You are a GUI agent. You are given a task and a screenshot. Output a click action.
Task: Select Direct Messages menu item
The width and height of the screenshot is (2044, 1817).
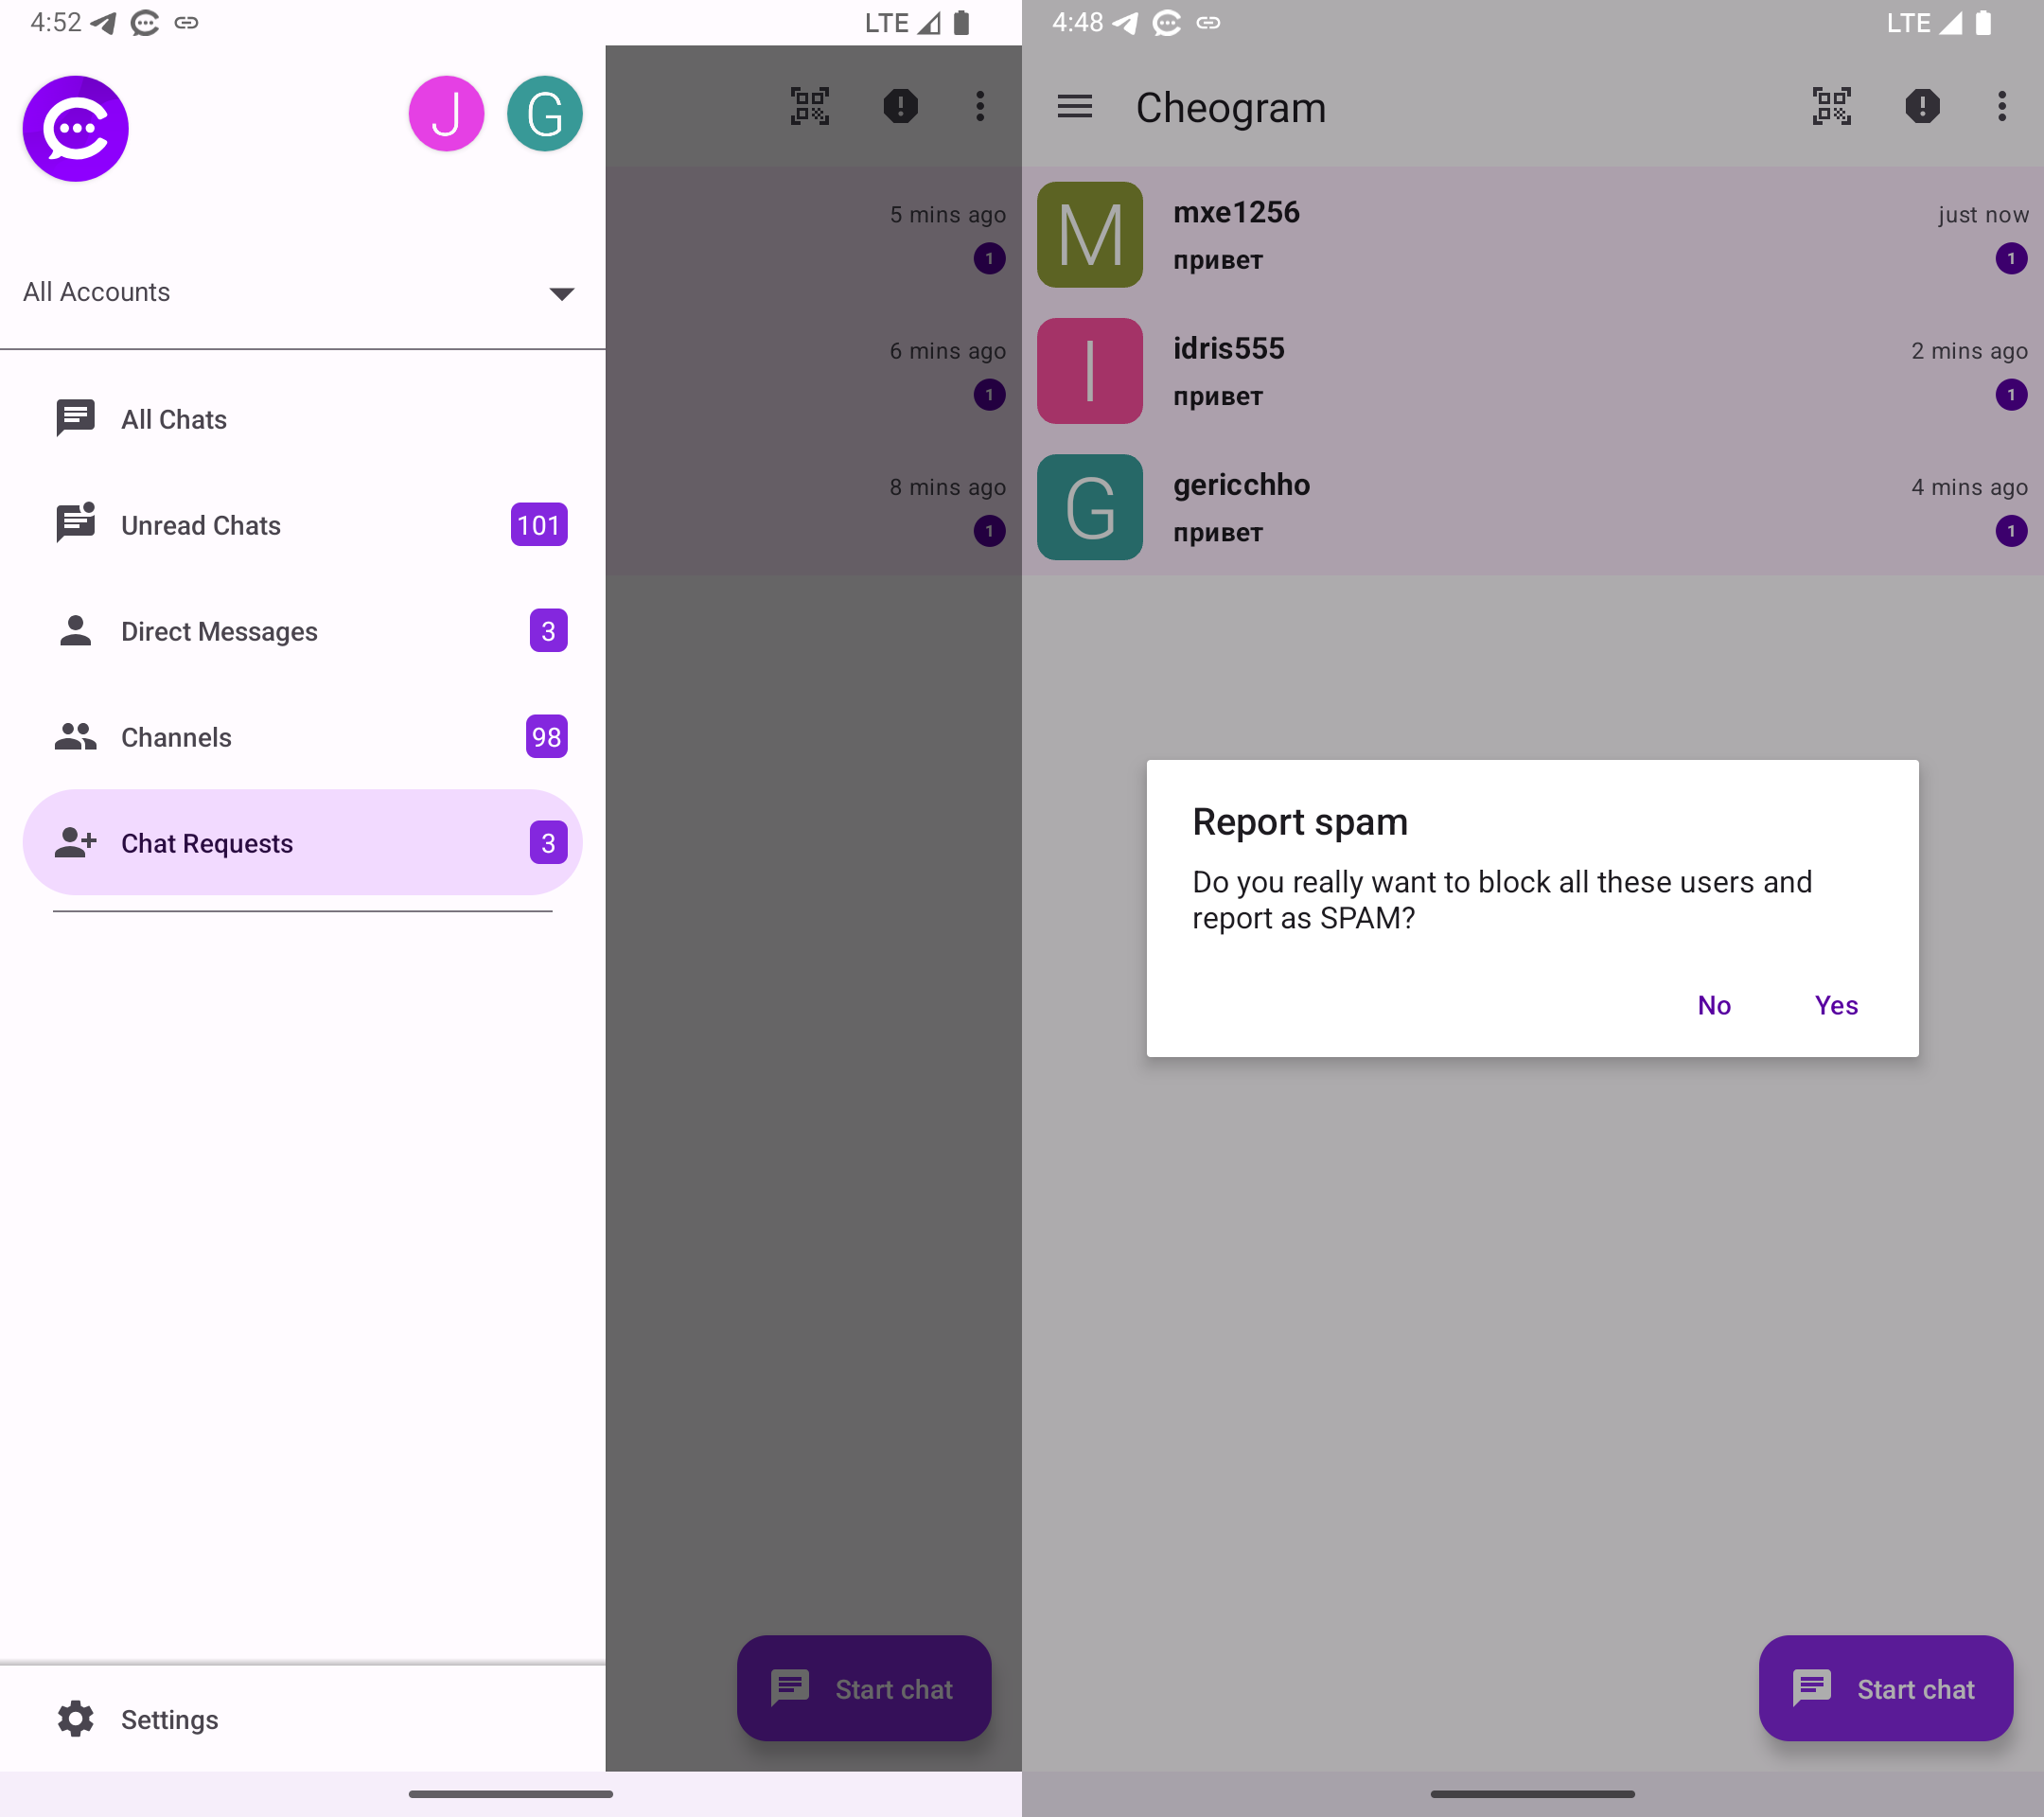pyautogui.click(x=300, y=629)
